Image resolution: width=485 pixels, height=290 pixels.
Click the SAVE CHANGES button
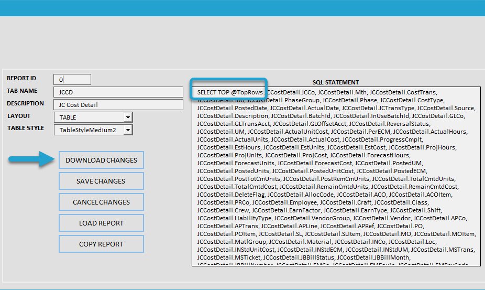click(101, 181)
